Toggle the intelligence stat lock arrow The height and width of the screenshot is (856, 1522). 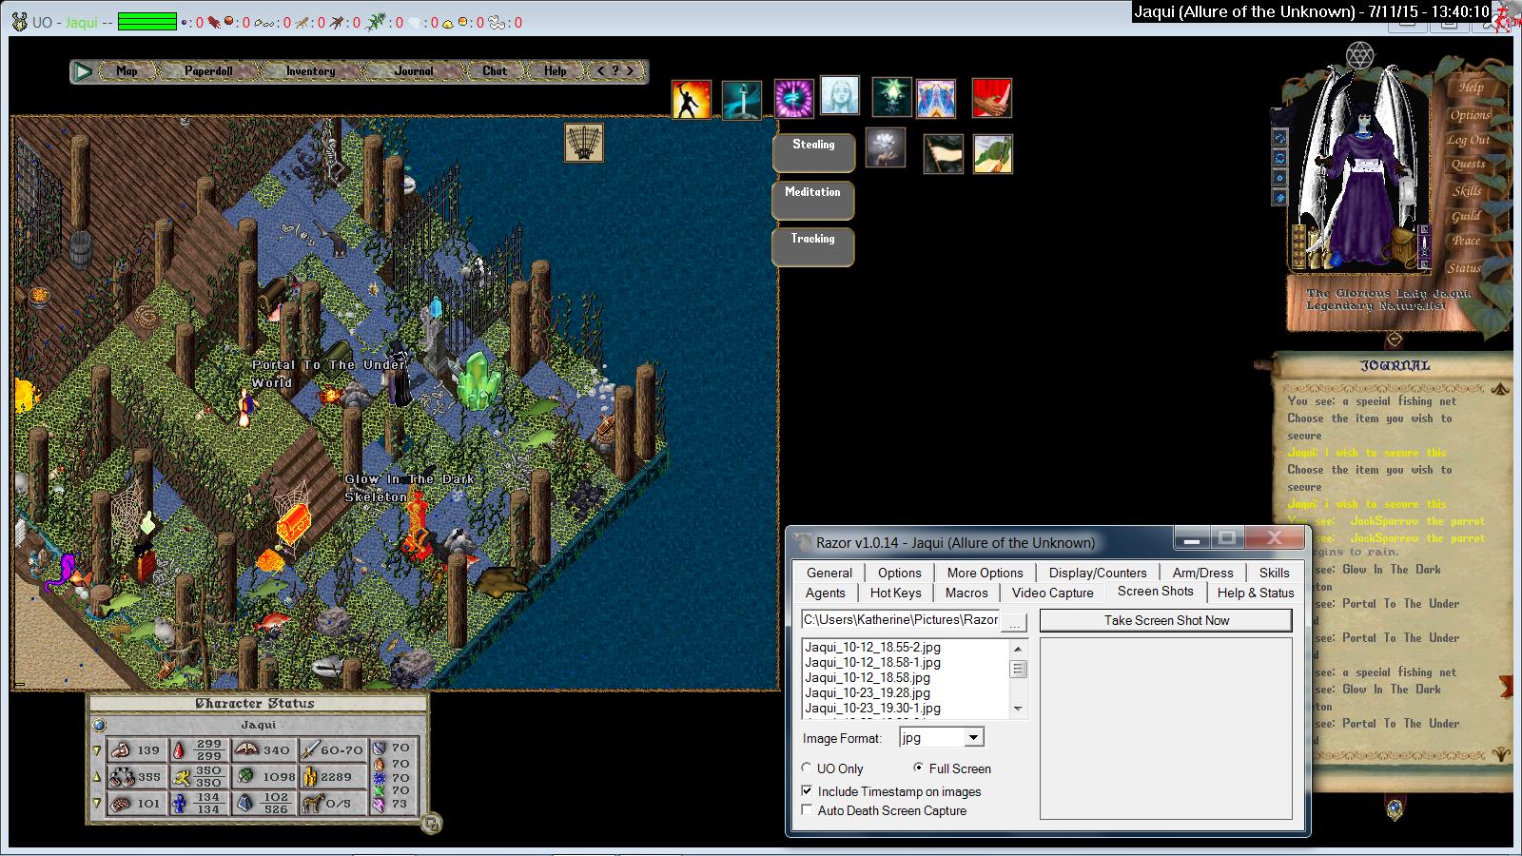(x=96, y=804)
